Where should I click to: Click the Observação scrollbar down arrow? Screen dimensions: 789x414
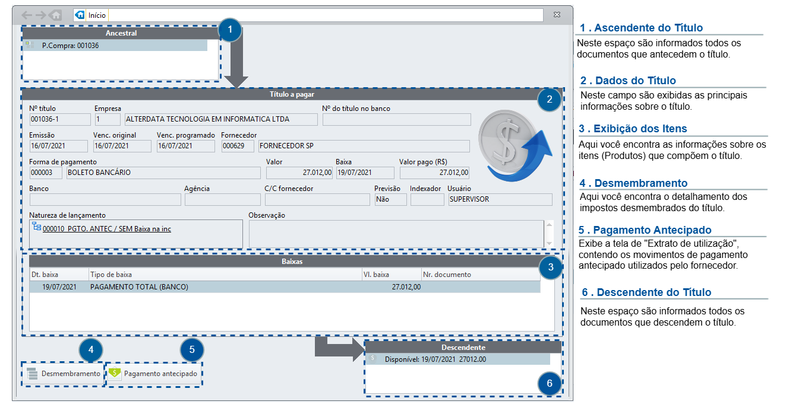click(550, 243)
